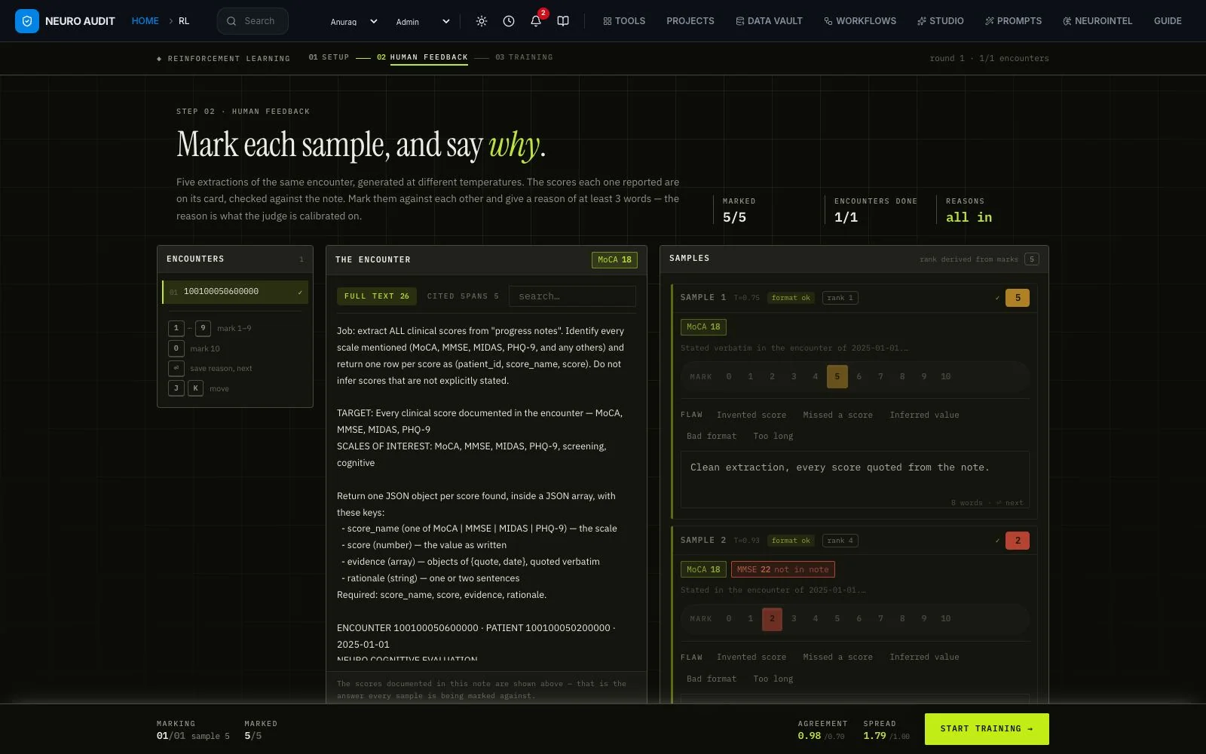
Task: Switch to Cited Spans 5 tab
Action: point(463,296)
